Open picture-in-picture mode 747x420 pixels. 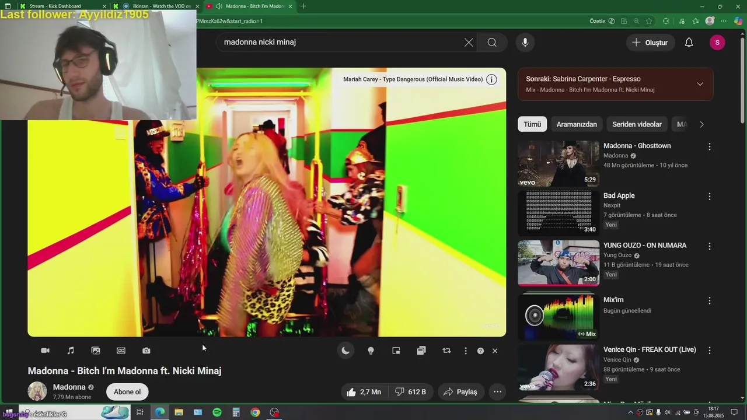tap(396, 351)
